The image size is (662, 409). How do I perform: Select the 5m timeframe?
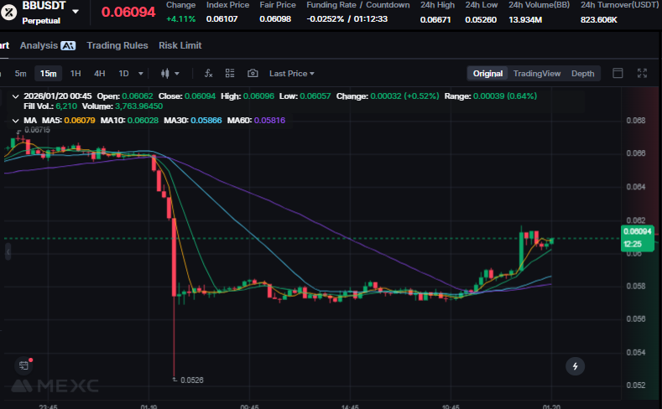20,74
